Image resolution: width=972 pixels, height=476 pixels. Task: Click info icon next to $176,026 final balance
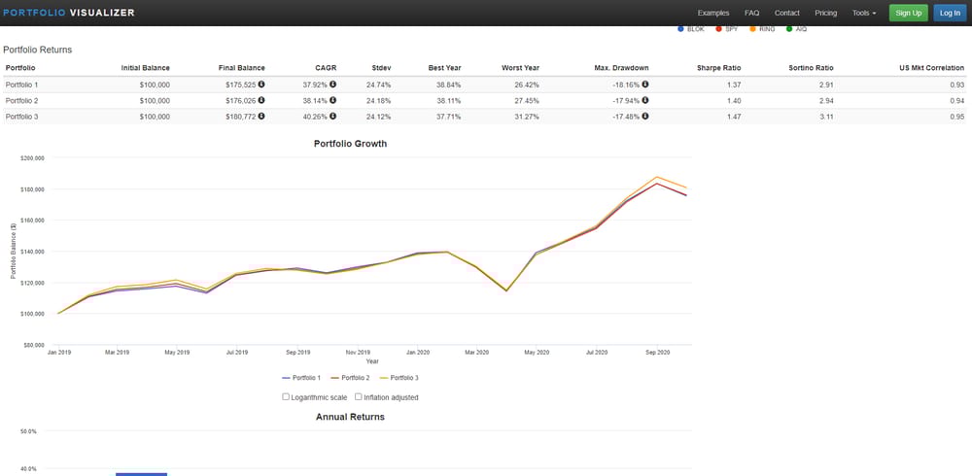pyautogui.click(x=261, y=100)
